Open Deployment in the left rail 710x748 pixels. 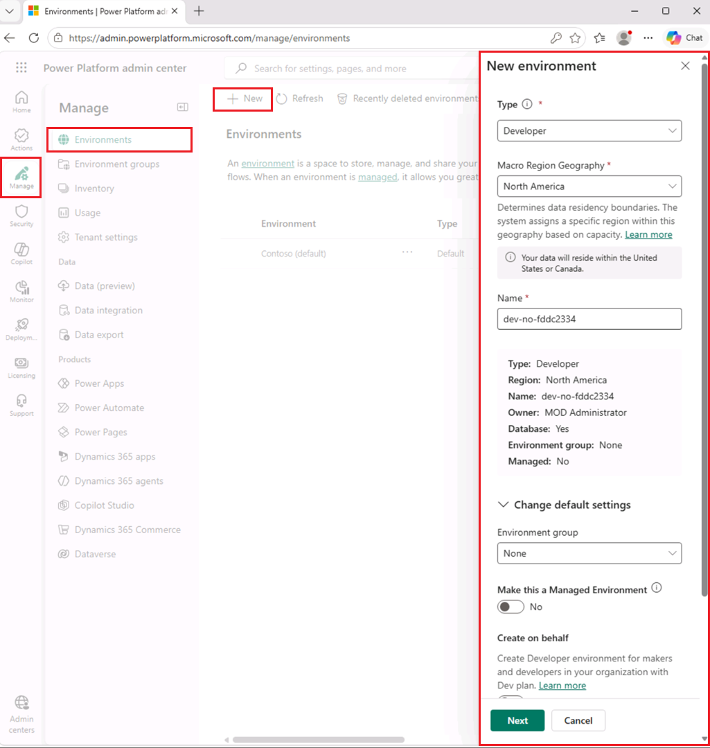21,329
